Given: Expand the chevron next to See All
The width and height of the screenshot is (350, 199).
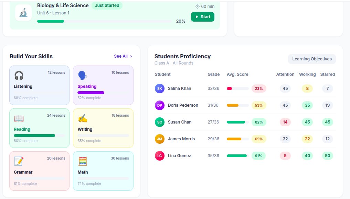Looking at the screenshot, I should 131,56.
